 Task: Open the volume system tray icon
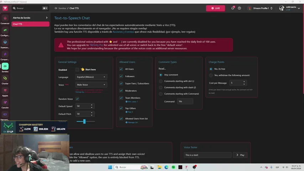(287, 167)
